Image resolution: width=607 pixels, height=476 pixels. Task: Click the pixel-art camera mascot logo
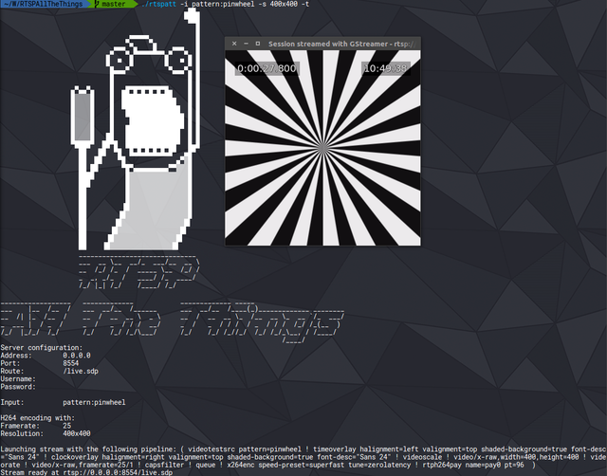136,130
